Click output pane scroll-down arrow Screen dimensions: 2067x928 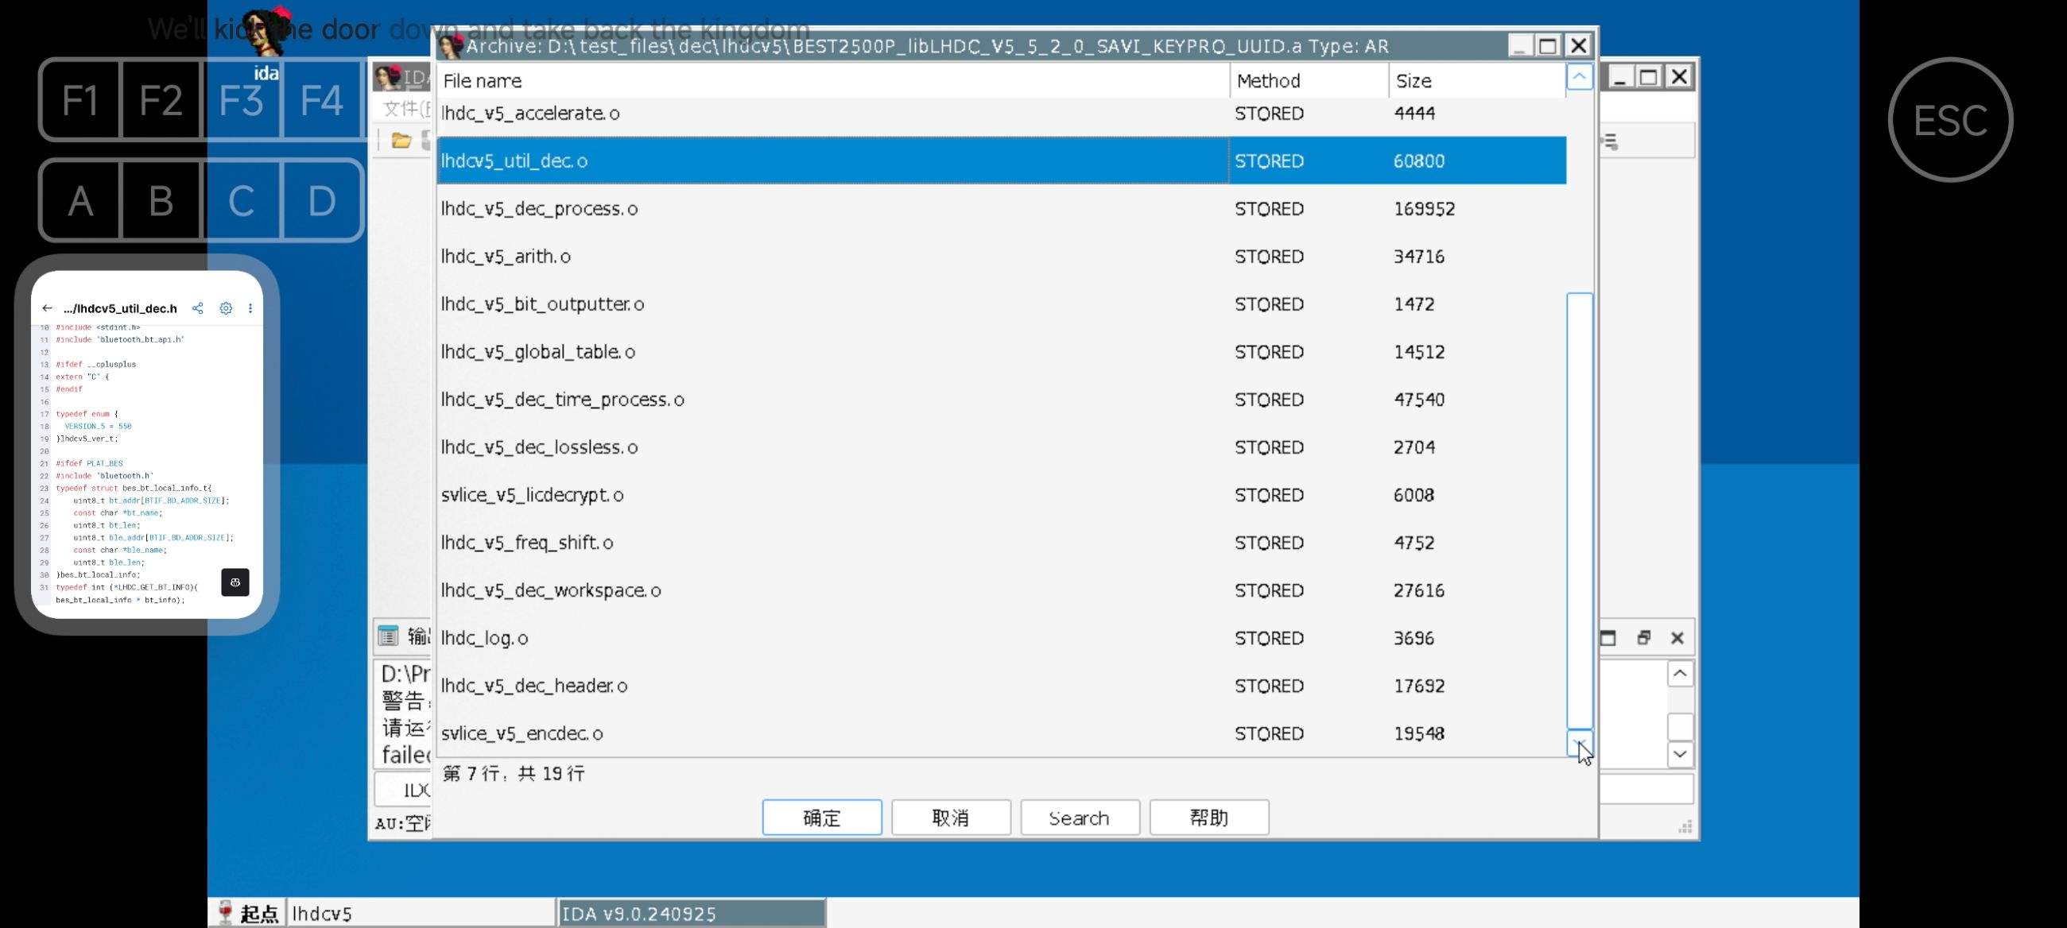point(1679,754)
